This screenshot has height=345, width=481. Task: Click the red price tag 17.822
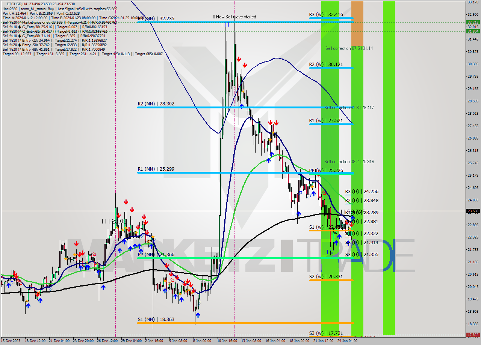473,334
